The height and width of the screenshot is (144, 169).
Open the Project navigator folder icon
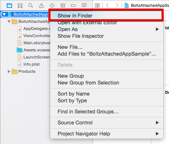pyautogui.click(x=9, y=5)
